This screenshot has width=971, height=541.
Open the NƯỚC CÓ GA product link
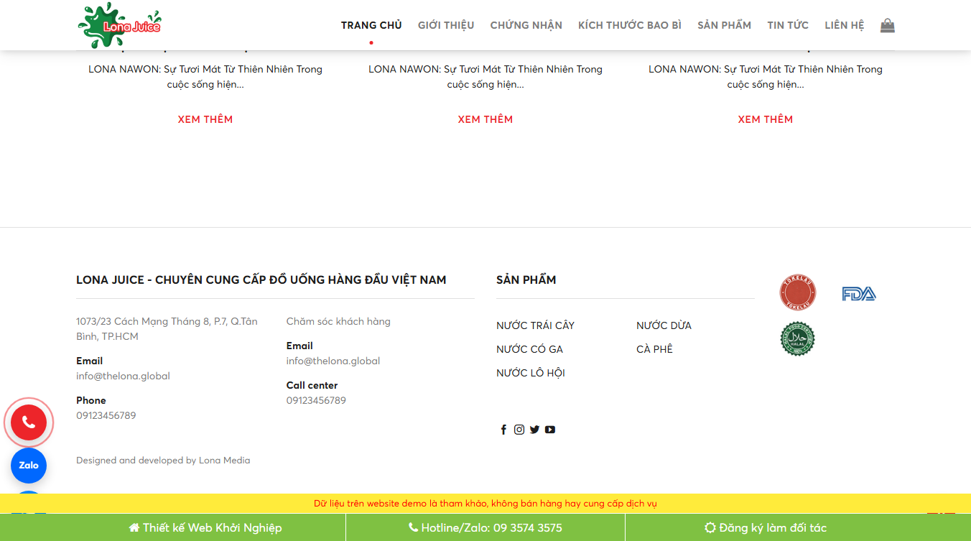[x=530, y=349]
